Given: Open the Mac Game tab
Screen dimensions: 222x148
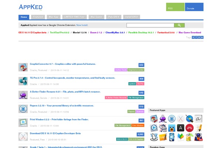Looking at the screenshot, I should (x=97, y=17).
